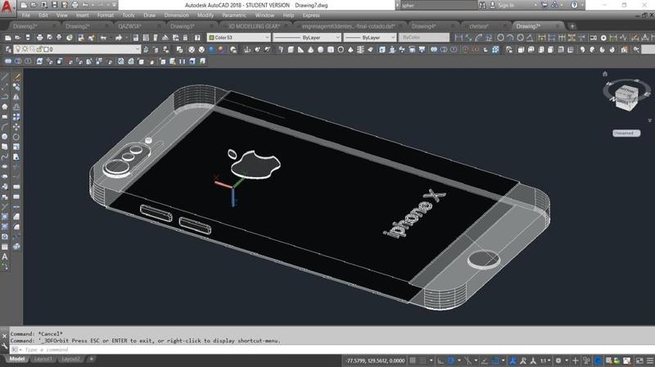Open the Express menu
Image resolution: width=655 pixels, height=367 pixels.
311,16
